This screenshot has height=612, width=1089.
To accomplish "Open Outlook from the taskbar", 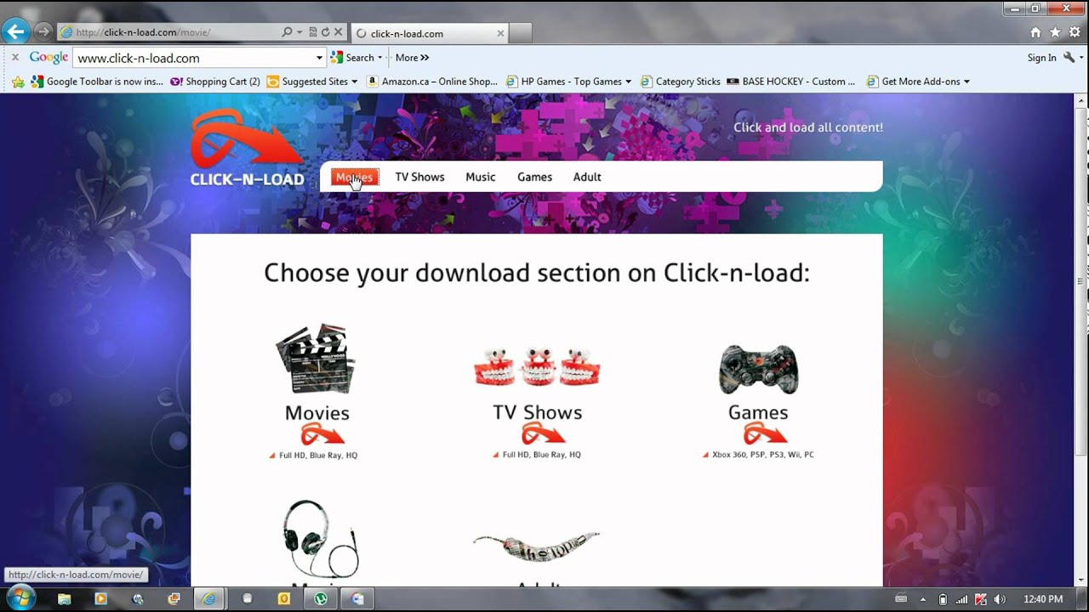I will [x=284, y=598].
